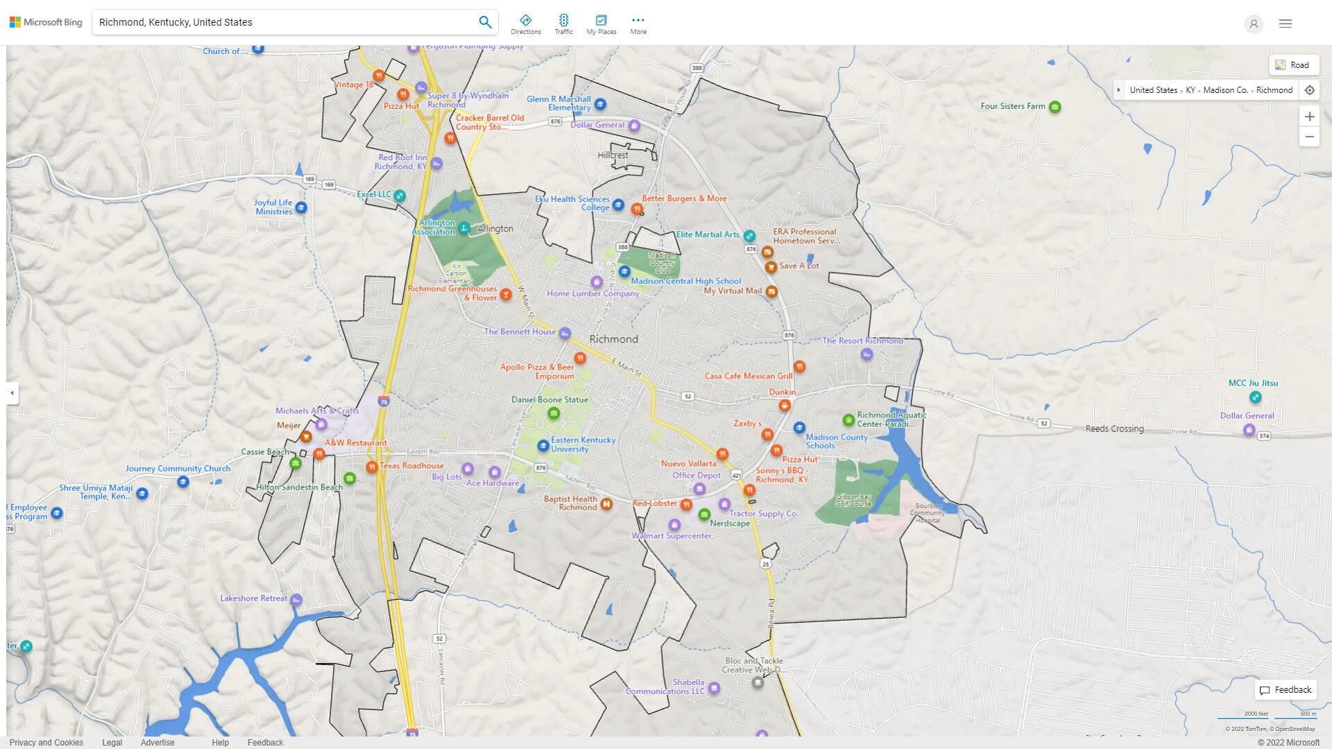This screenshot has height=749, width=1332.
Task: Zoom in with the plus button
Action: coord(1309,117)
